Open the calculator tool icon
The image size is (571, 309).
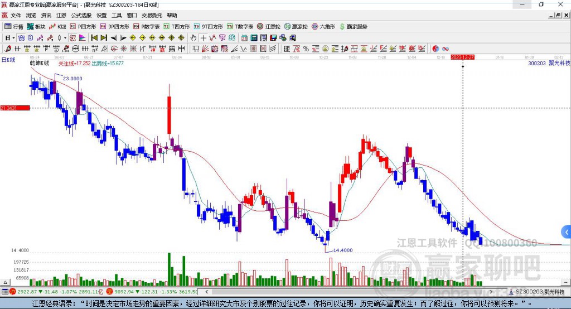click(x=254, y=38)
